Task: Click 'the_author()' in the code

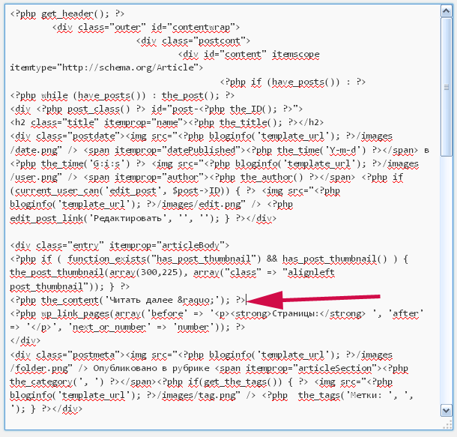Action: 272,177
